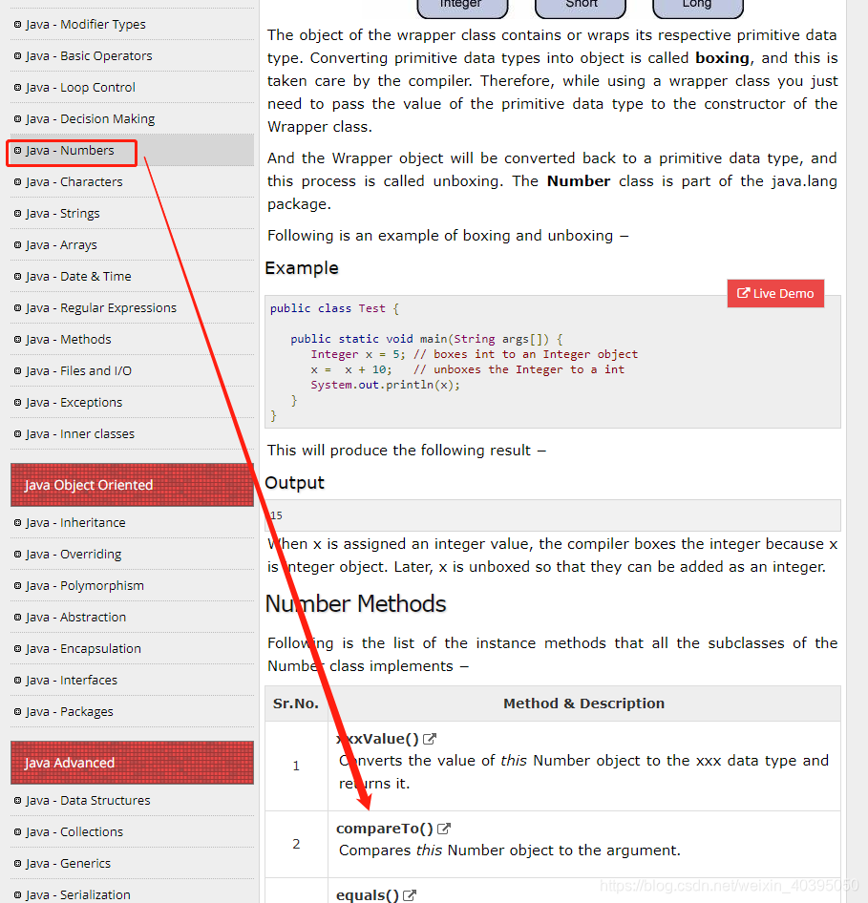Open Java - Inheritance tutorial

[x=75, y=523]
